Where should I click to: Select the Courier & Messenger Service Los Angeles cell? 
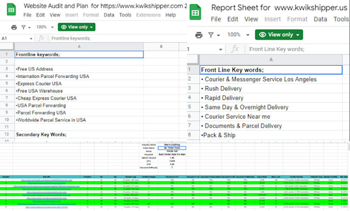tap(271, 79)
